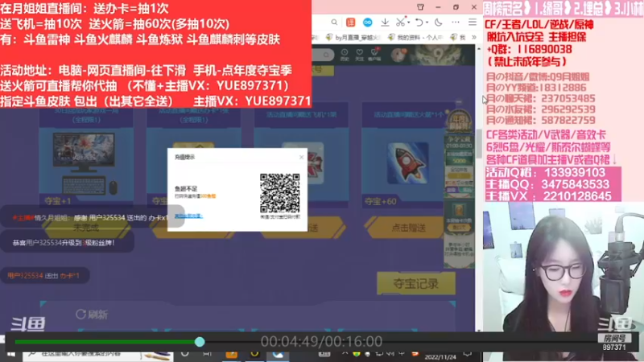Select the rocket gift image
Image resolution: width=644 pixels, height=362 pixels.
(408, 162)
